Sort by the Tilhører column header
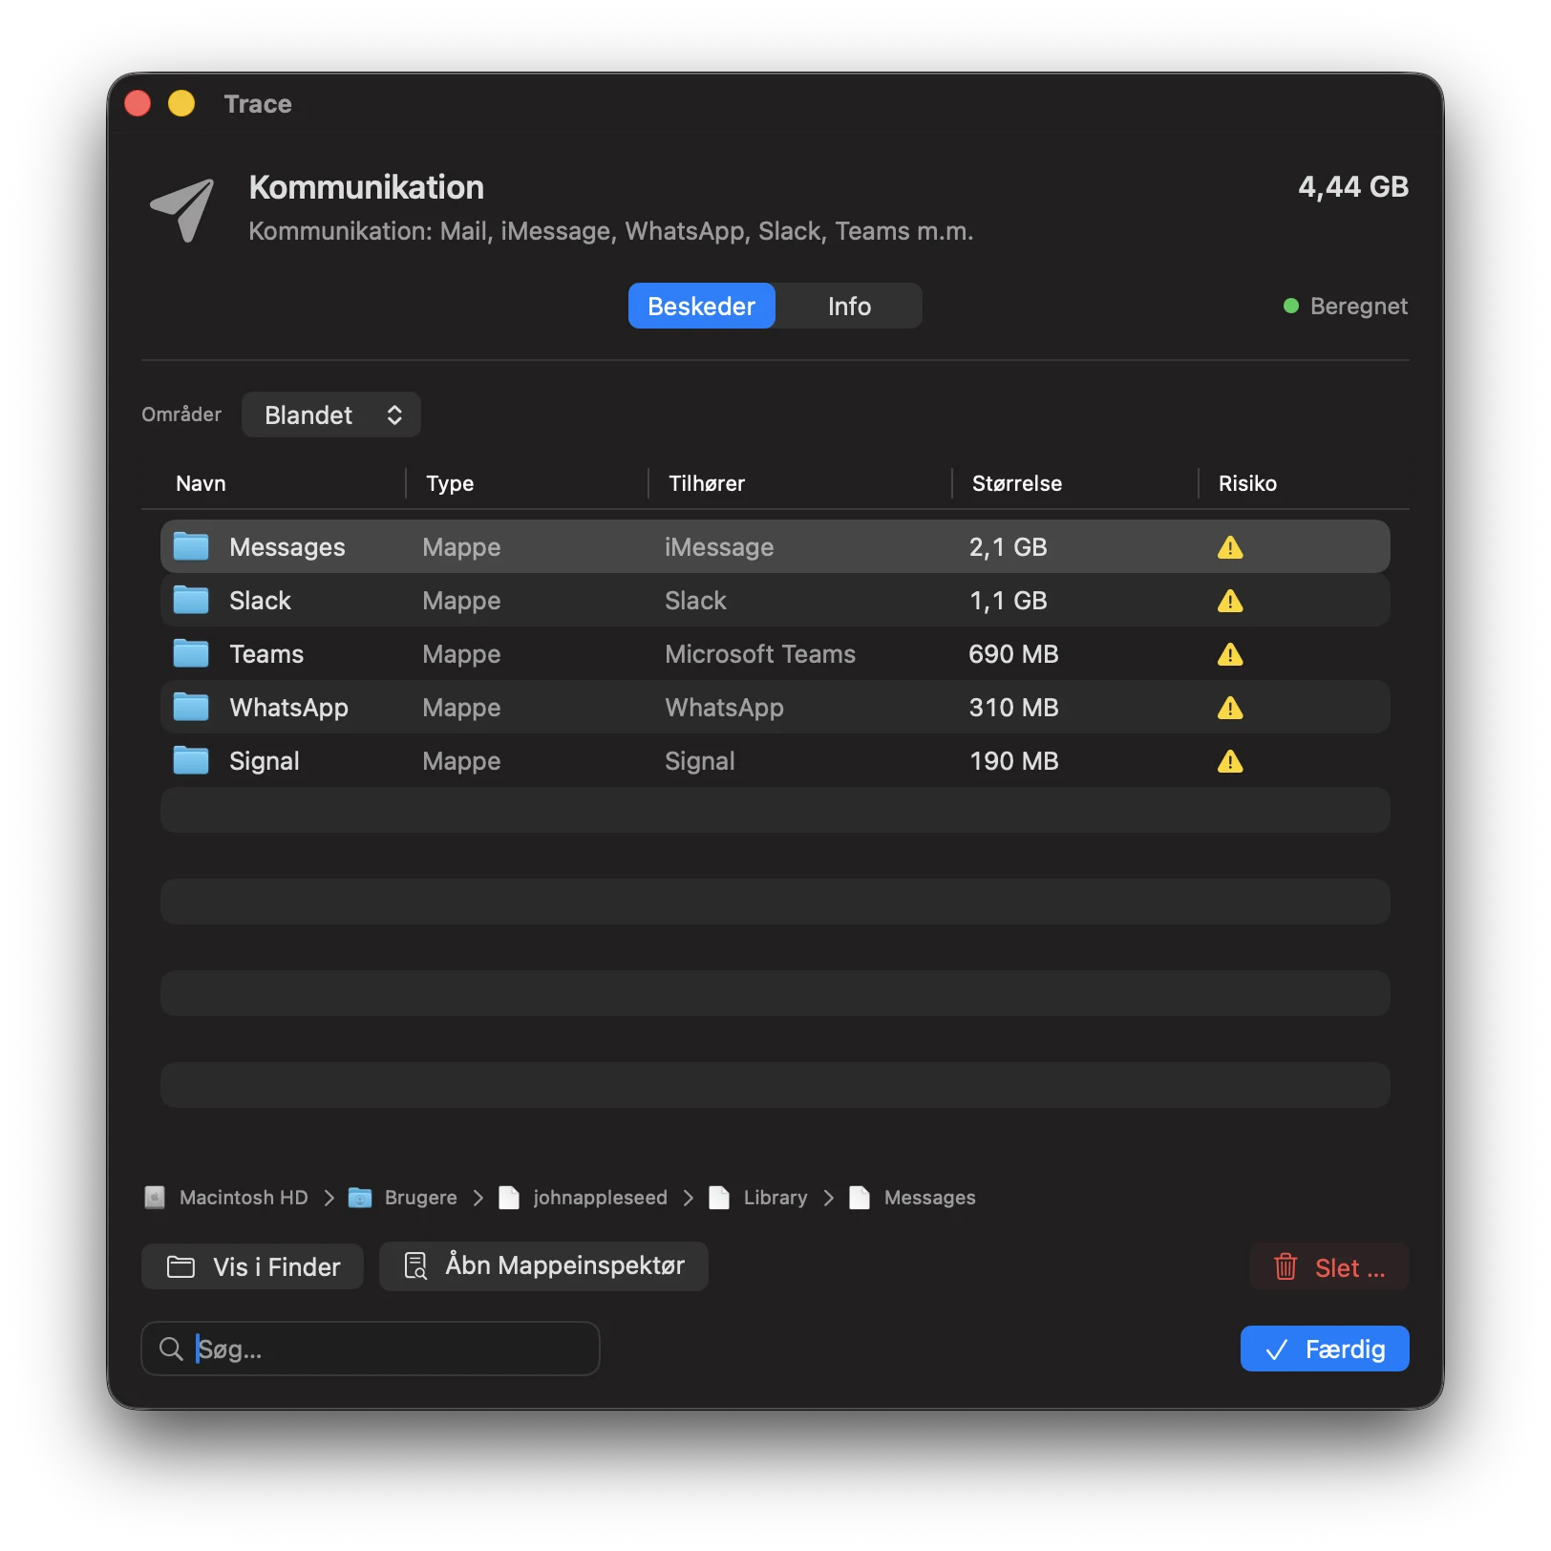The image size is (1551, 1551). [x=707, y=483]
